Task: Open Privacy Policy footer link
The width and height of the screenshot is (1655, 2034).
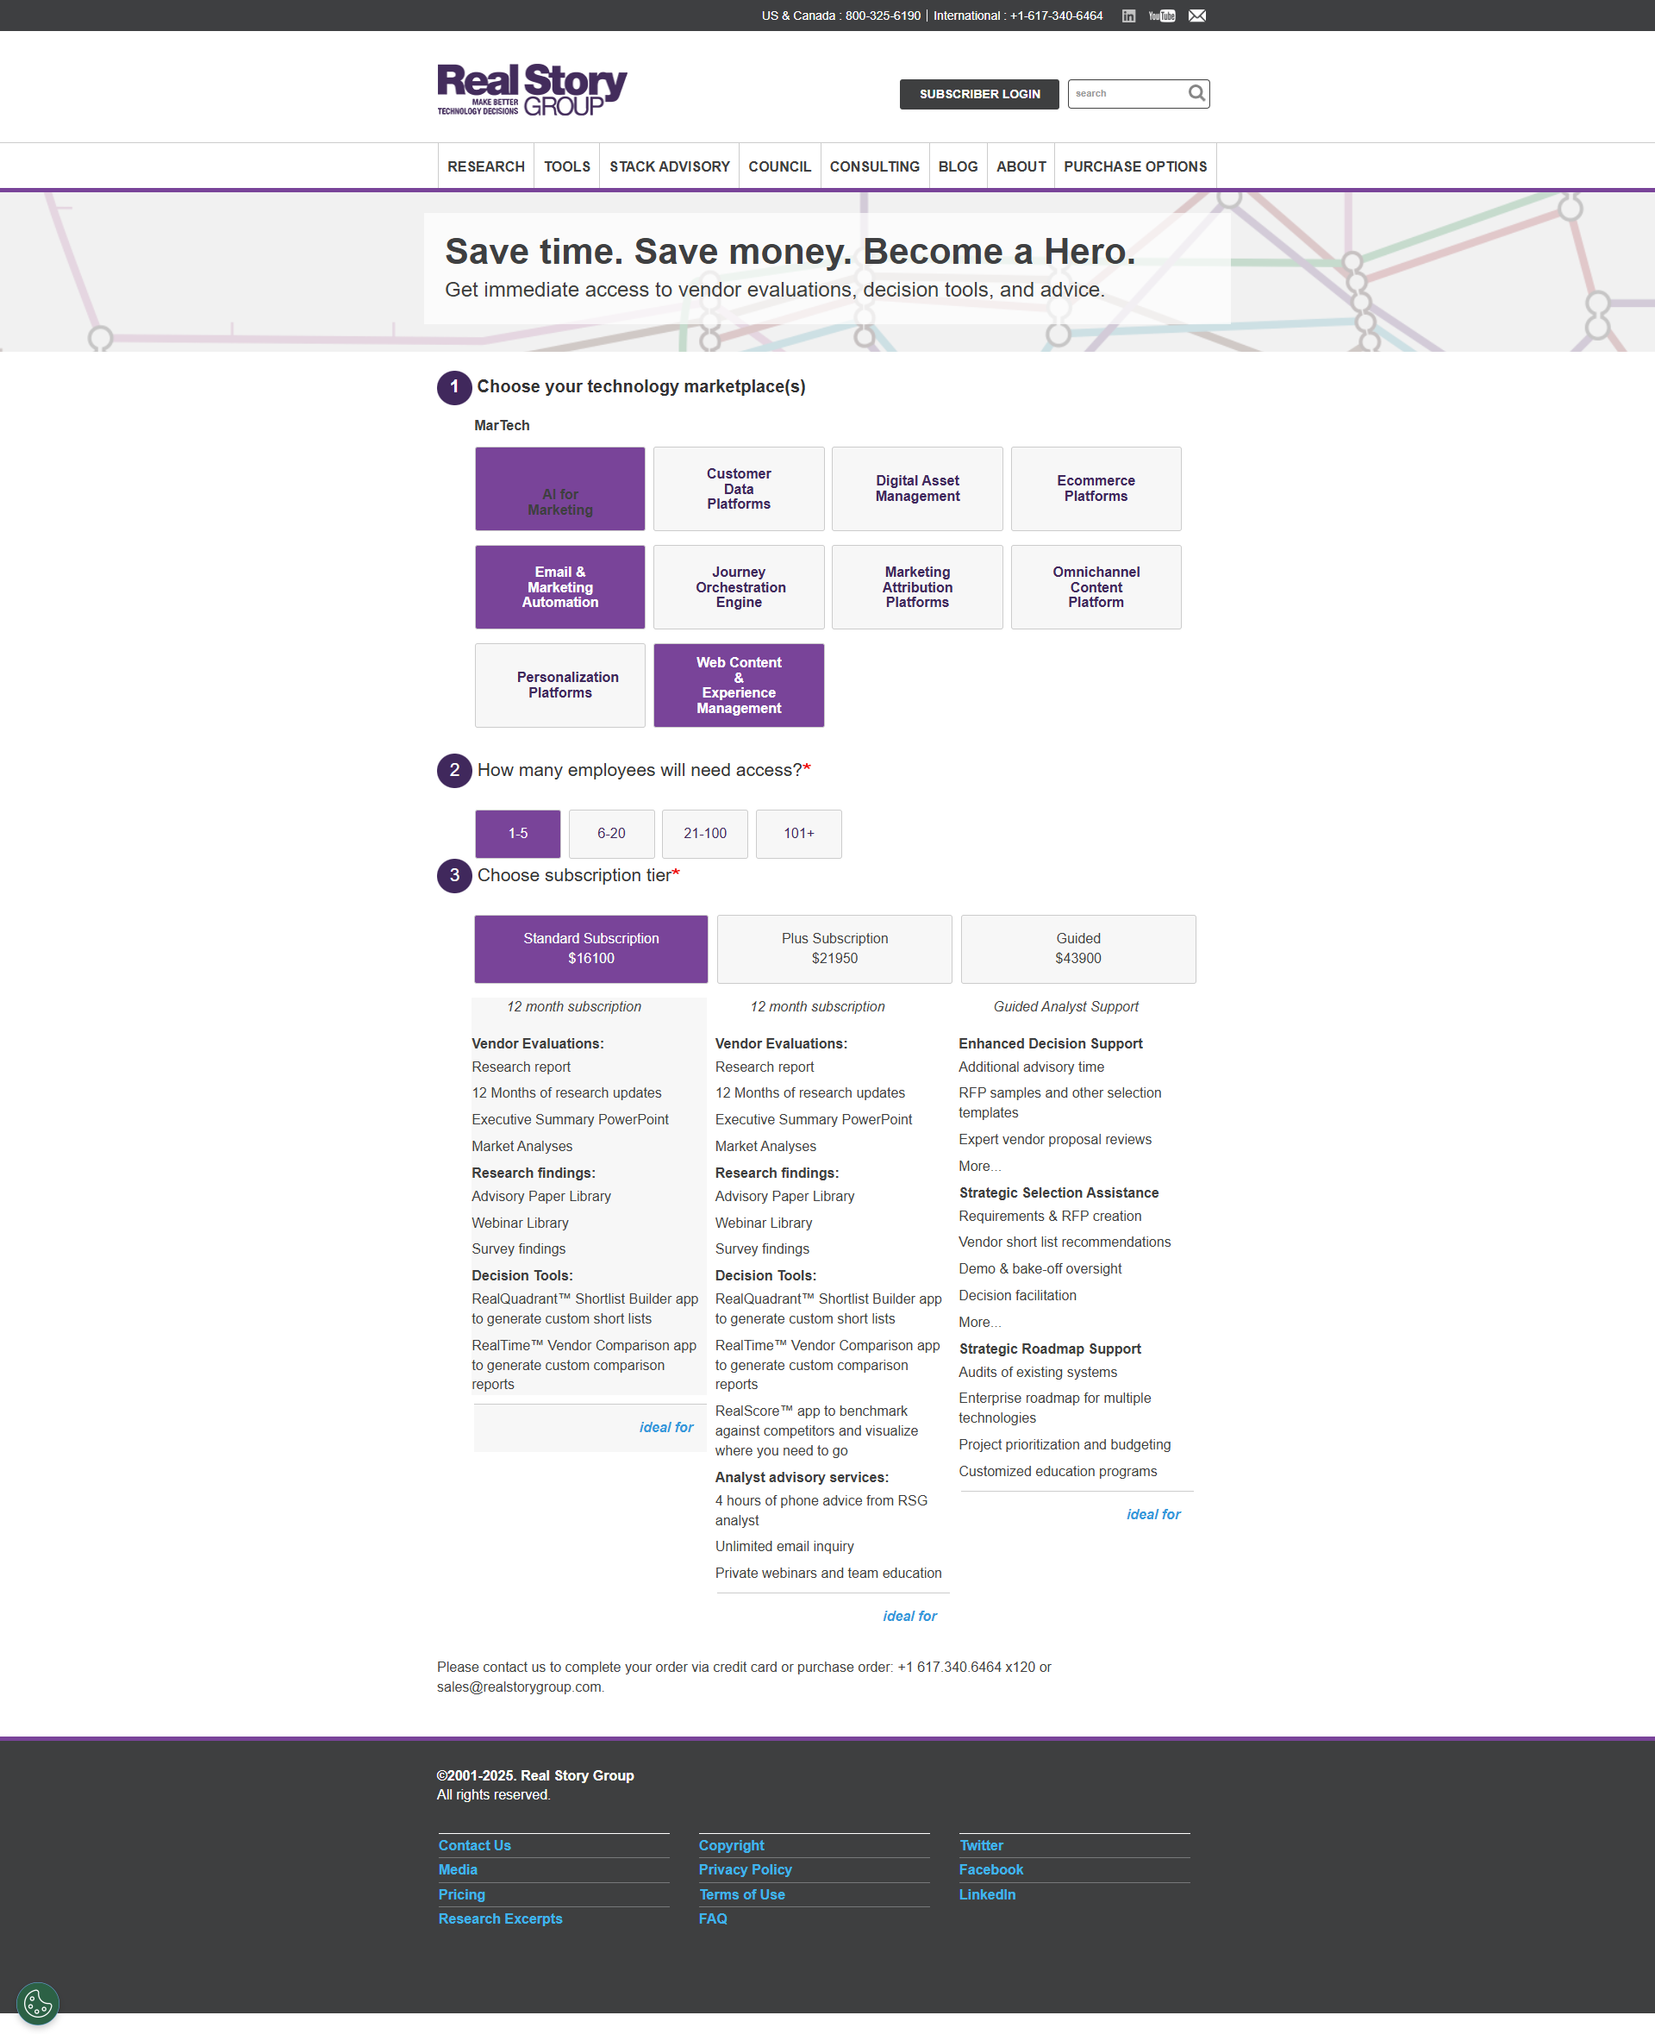Action: (x=745, y=1869)
